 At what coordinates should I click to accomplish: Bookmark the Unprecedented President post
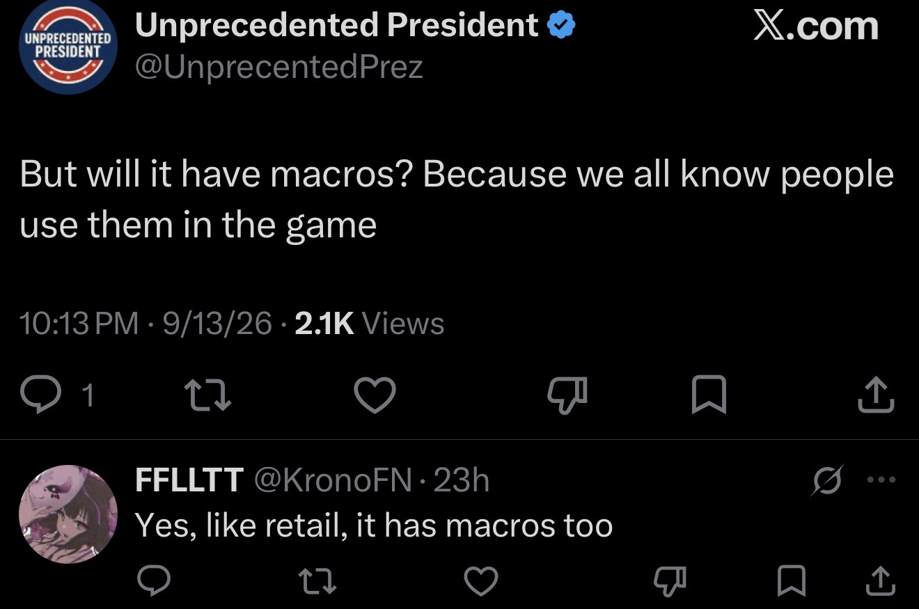[710, 395]
